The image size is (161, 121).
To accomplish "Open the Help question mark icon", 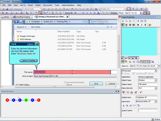I will tap(96, 9).
